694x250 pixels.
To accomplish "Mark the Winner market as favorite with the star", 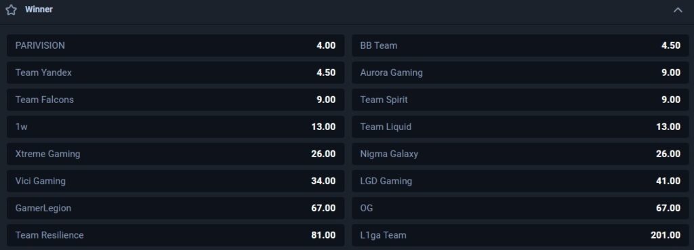I will [x=11, y=9].
